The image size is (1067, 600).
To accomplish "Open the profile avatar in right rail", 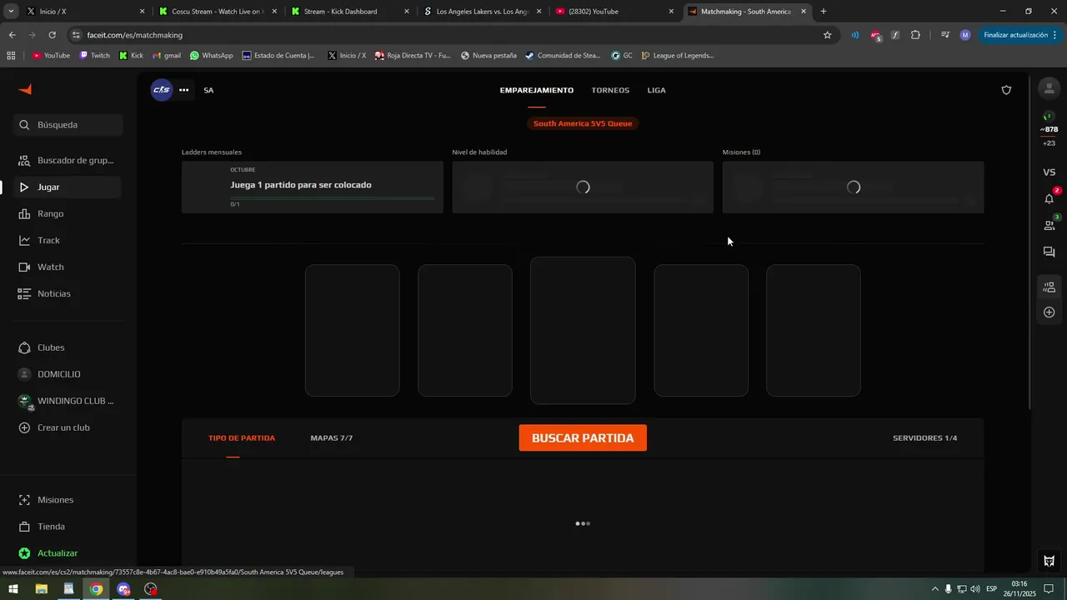I will click(x=1049, y=88).
